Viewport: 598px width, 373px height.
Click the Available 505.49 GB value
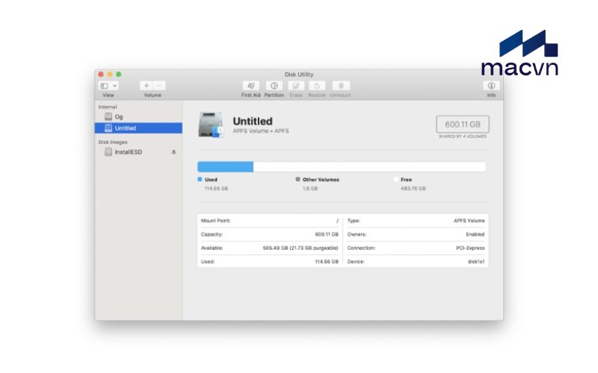pos(300,248)
